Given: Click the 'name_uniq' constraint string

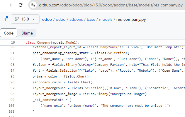Looking at the screenshot, I should (53, 106).
